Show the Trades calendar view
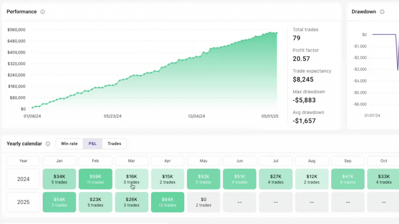The image size is (399, 224). [114, 144]
